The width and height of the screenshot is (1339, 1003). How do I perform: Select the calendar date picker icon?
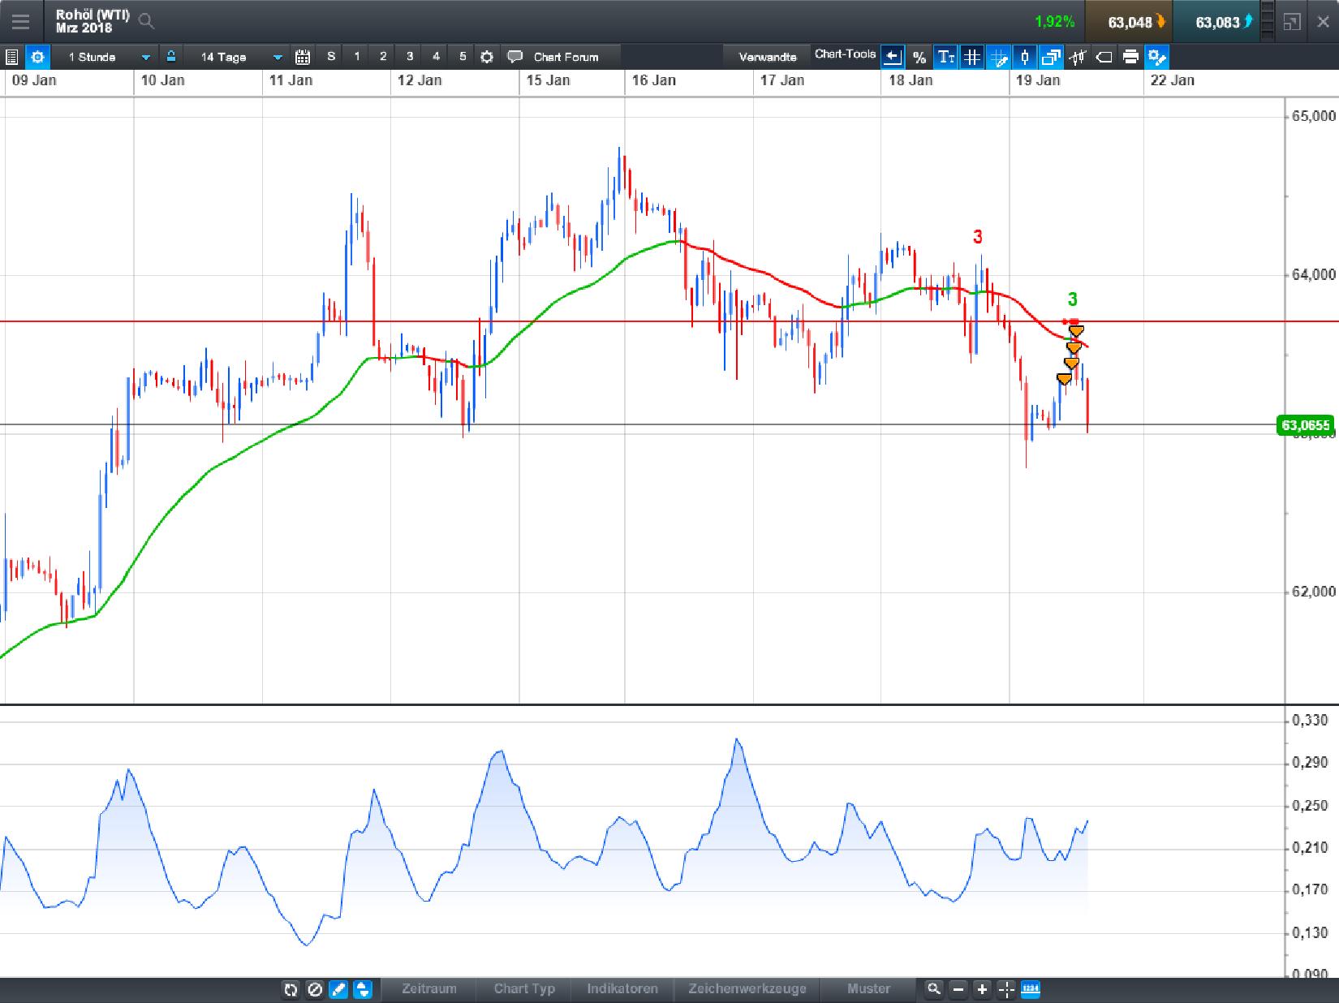[x=303, y=57]
